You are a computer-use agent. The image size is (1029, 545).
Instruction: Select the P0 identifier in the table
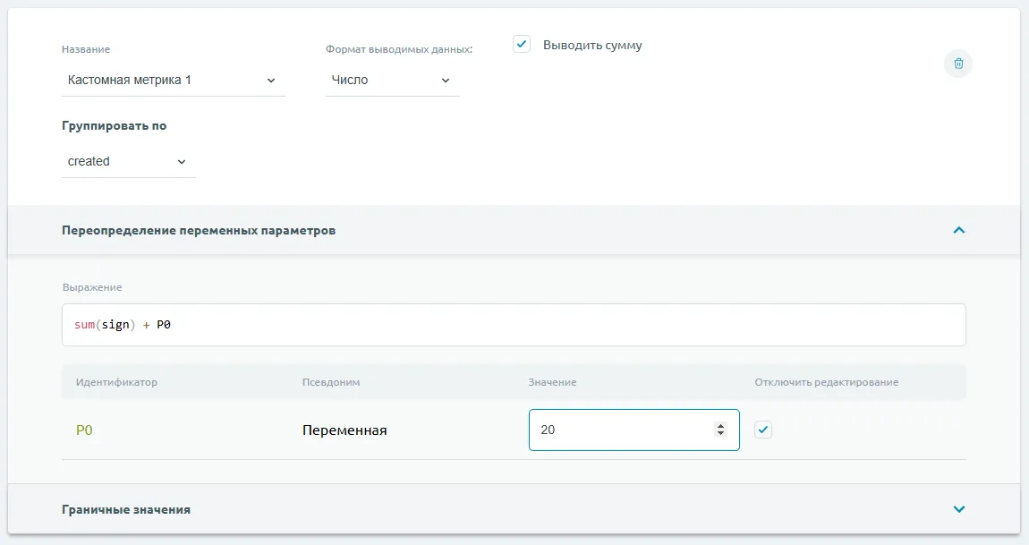(x=84, y=430)
